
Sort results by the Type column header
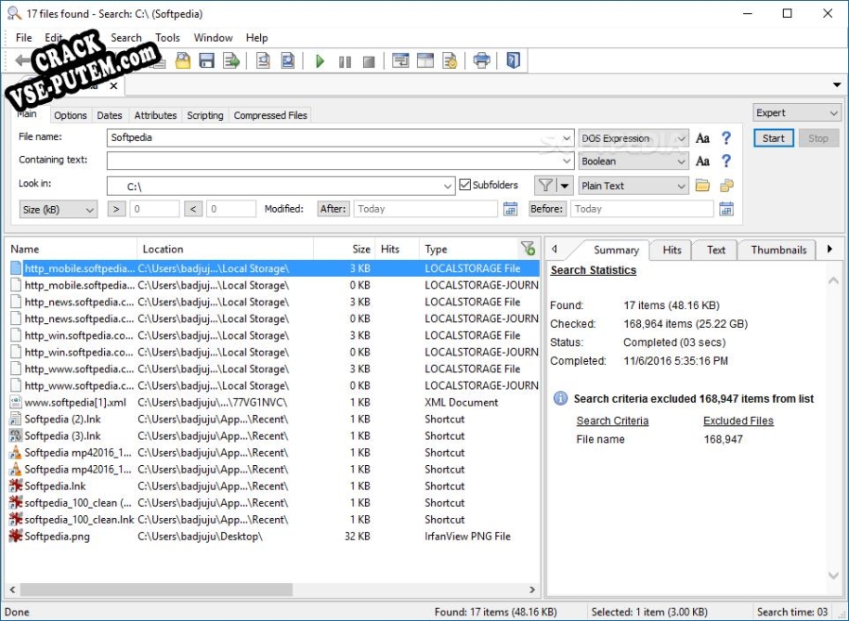[469, 249]
